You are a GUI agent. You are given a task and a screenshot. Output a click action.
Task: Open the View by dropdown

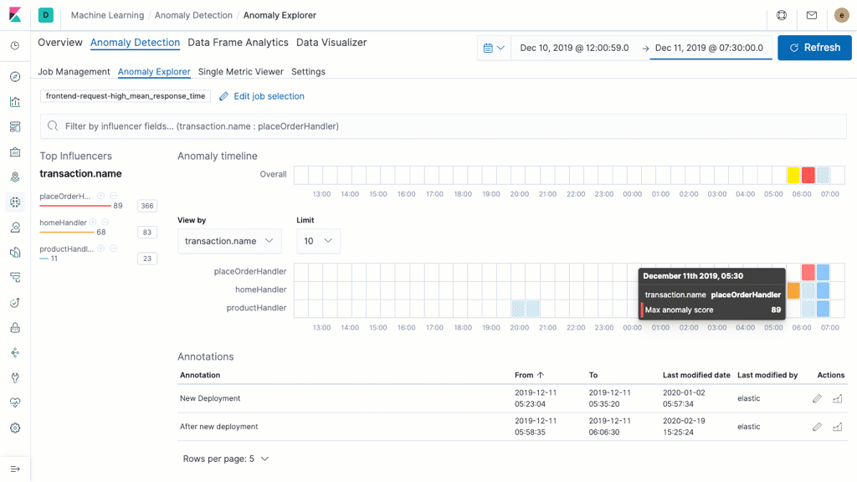point(229,241)
